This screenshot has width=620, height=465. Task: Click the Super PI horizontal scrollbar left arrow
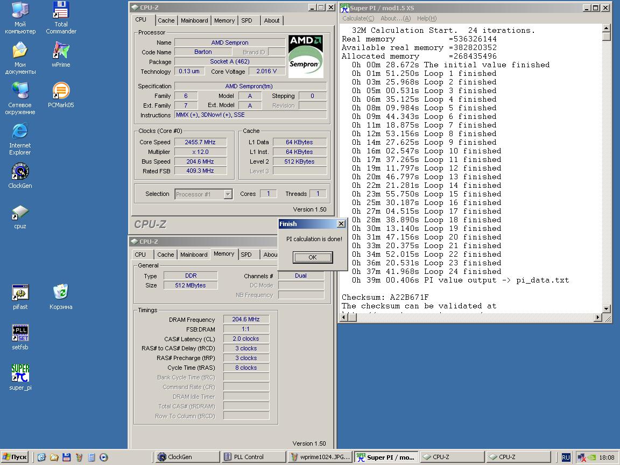pos(344,317)
